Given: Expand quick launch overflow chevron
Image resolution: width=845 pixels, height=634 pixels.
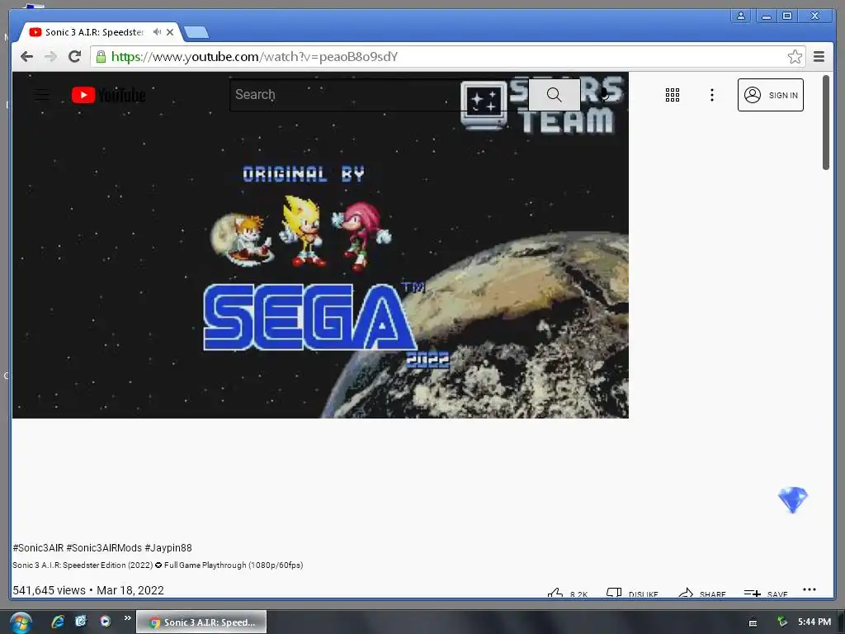Looking at the screenshot, I should point(127,617).
